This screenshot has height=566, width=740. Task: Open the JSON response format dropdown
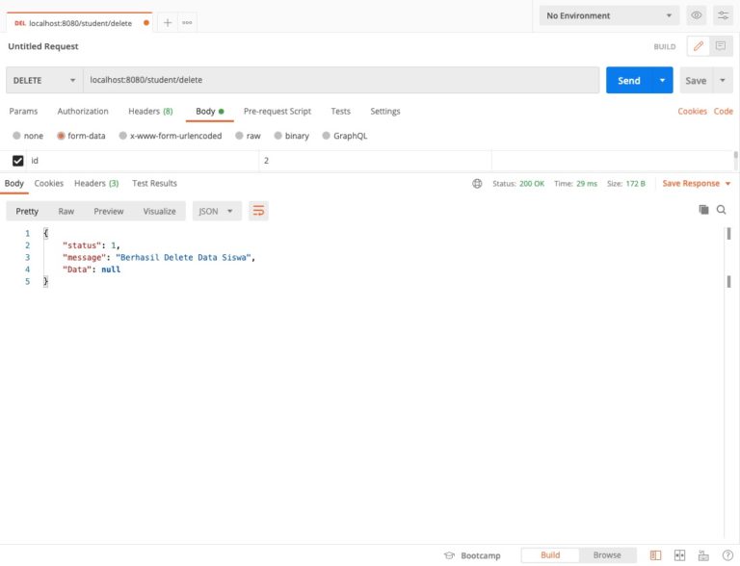[217, 211]
